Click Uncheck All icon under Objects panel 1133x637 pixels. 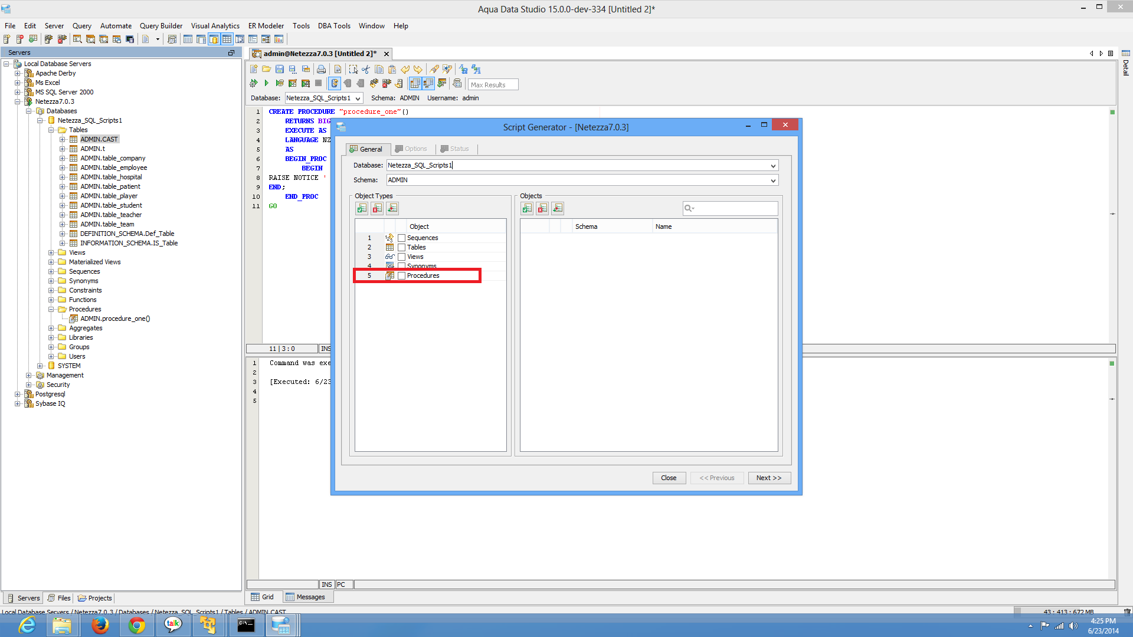[x=542, y=208]
